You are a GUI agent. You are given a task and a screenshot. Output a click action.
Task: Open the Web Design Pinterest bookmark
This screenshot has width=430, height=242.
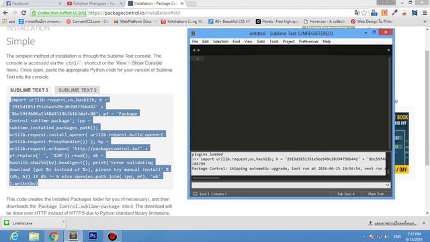372,22
